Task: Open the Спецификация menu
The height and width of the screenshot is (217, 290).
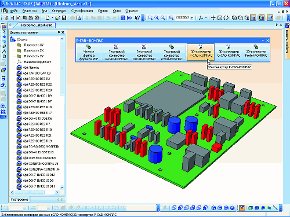Action: click(82, 11)
